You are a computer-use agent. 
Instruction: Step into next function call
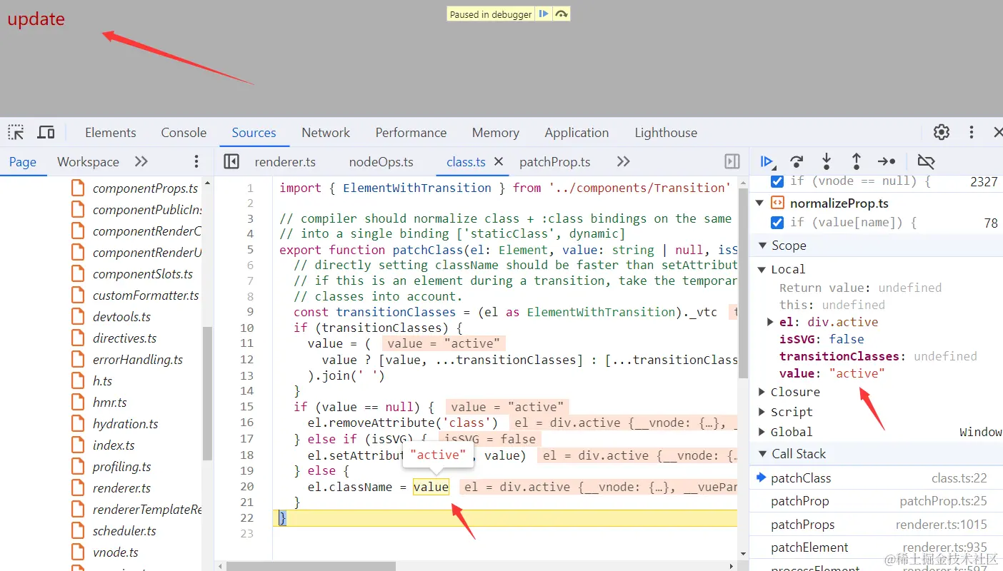pyautogui.click(x=827, y=161)
